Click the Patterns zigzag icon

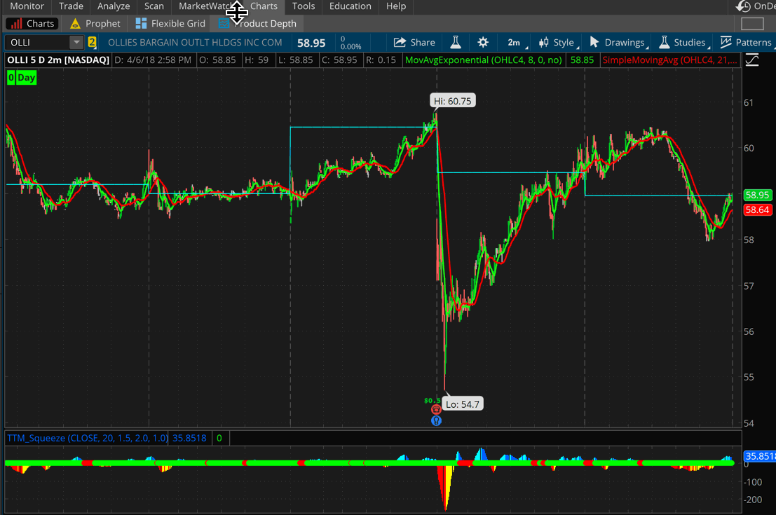coord(726,43)
